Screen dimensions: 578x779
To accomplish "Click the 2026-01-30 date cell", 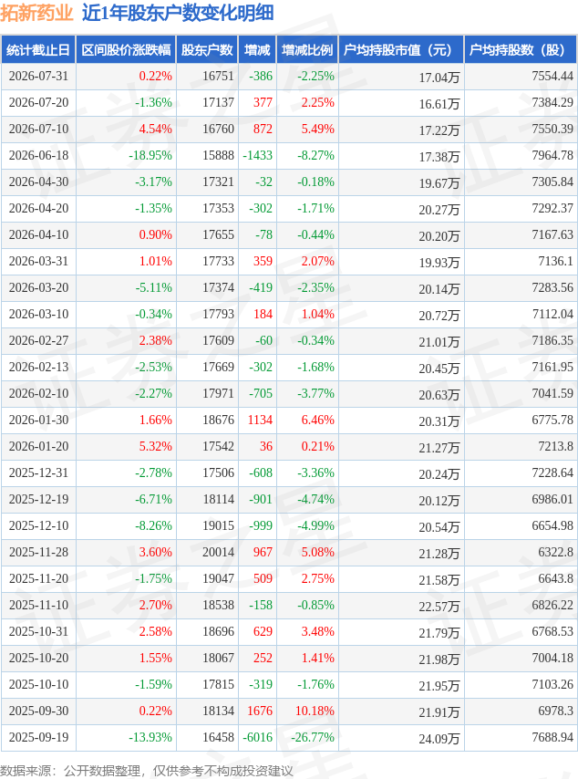I will tap(38, 420).
